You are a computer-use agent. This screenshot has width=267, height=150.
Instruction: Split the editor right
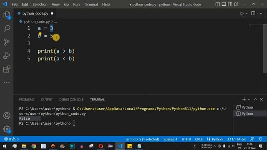(x=253, y=13)
